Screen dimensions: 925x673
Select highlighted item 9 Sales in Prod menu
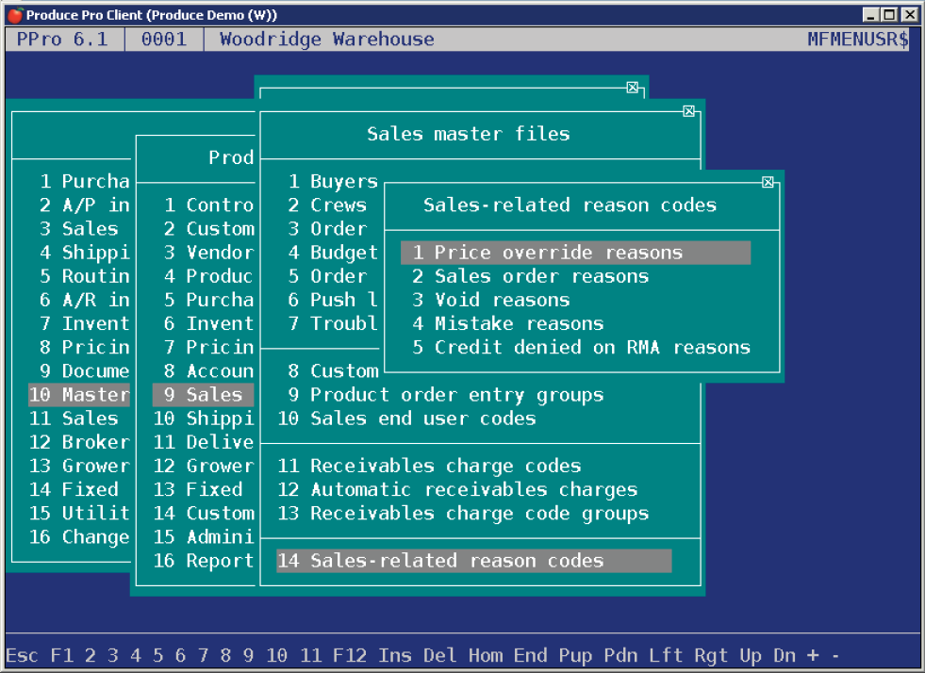[x=204, y=395]
